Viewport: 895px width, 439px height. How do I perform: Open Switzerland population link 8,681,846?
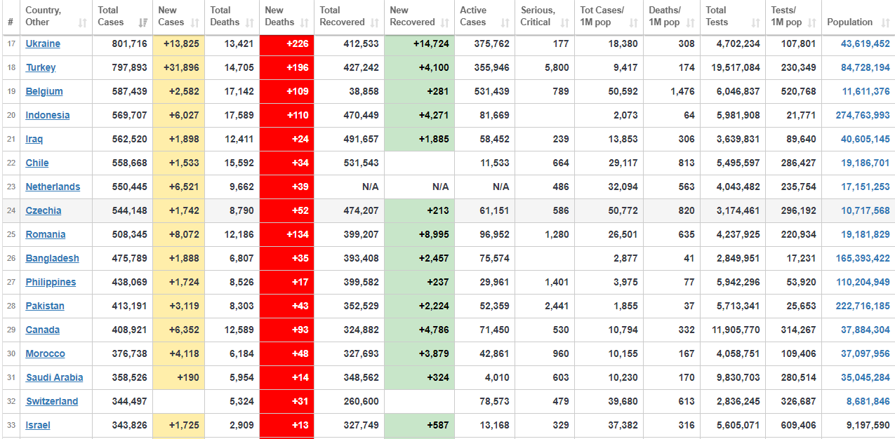[x=868, y=401]
